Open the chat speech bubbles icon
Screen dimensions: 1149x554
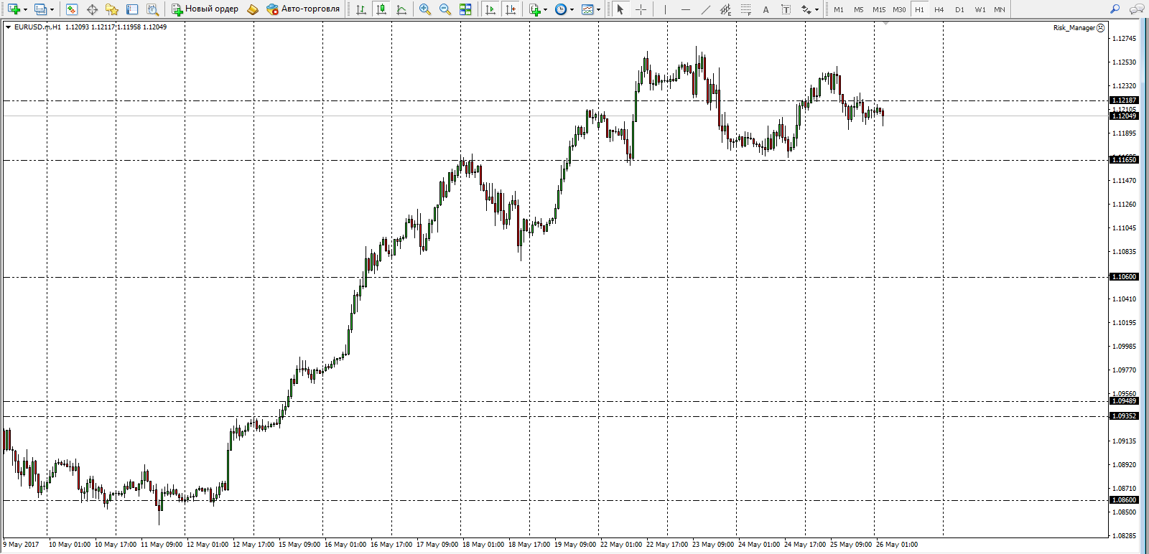(1137, 9)
